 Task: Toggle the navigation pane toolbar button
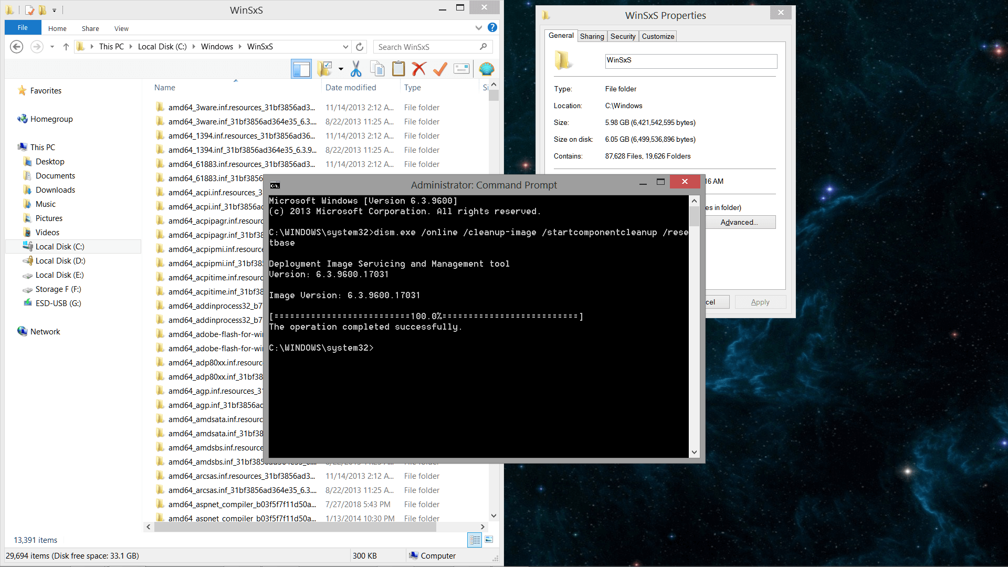tap(301, 69)
